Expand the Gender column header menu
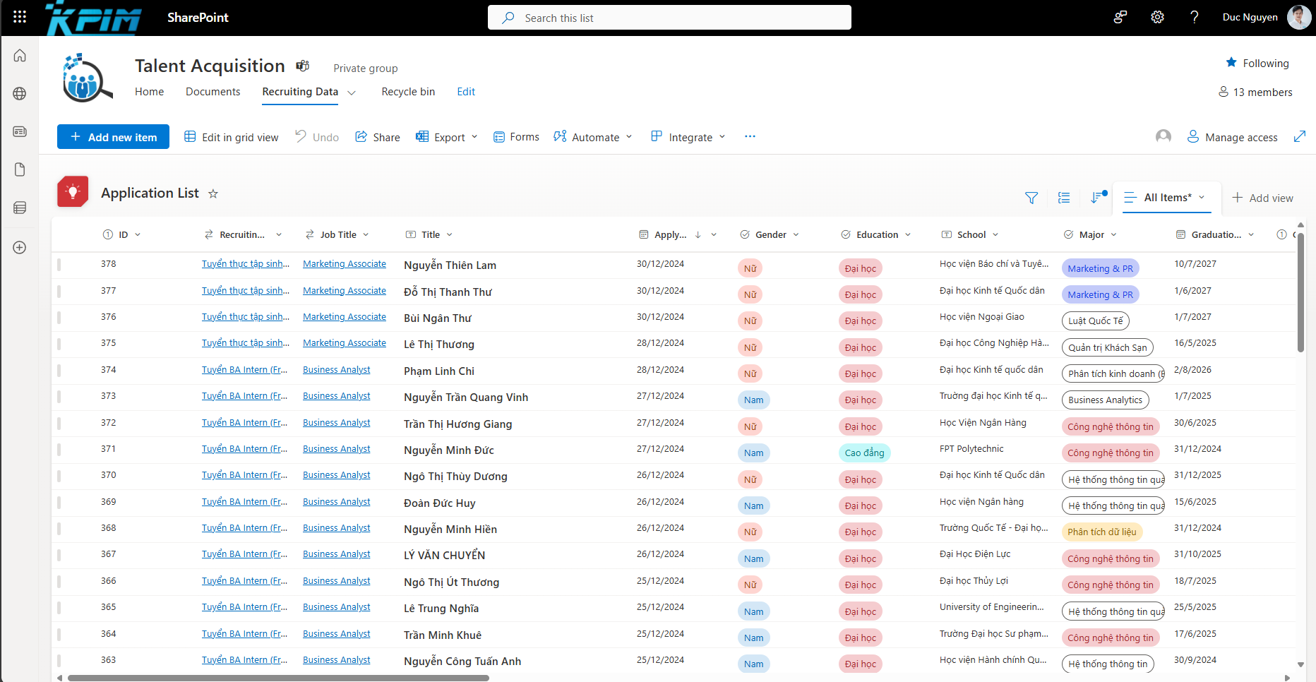 [796, 235]
